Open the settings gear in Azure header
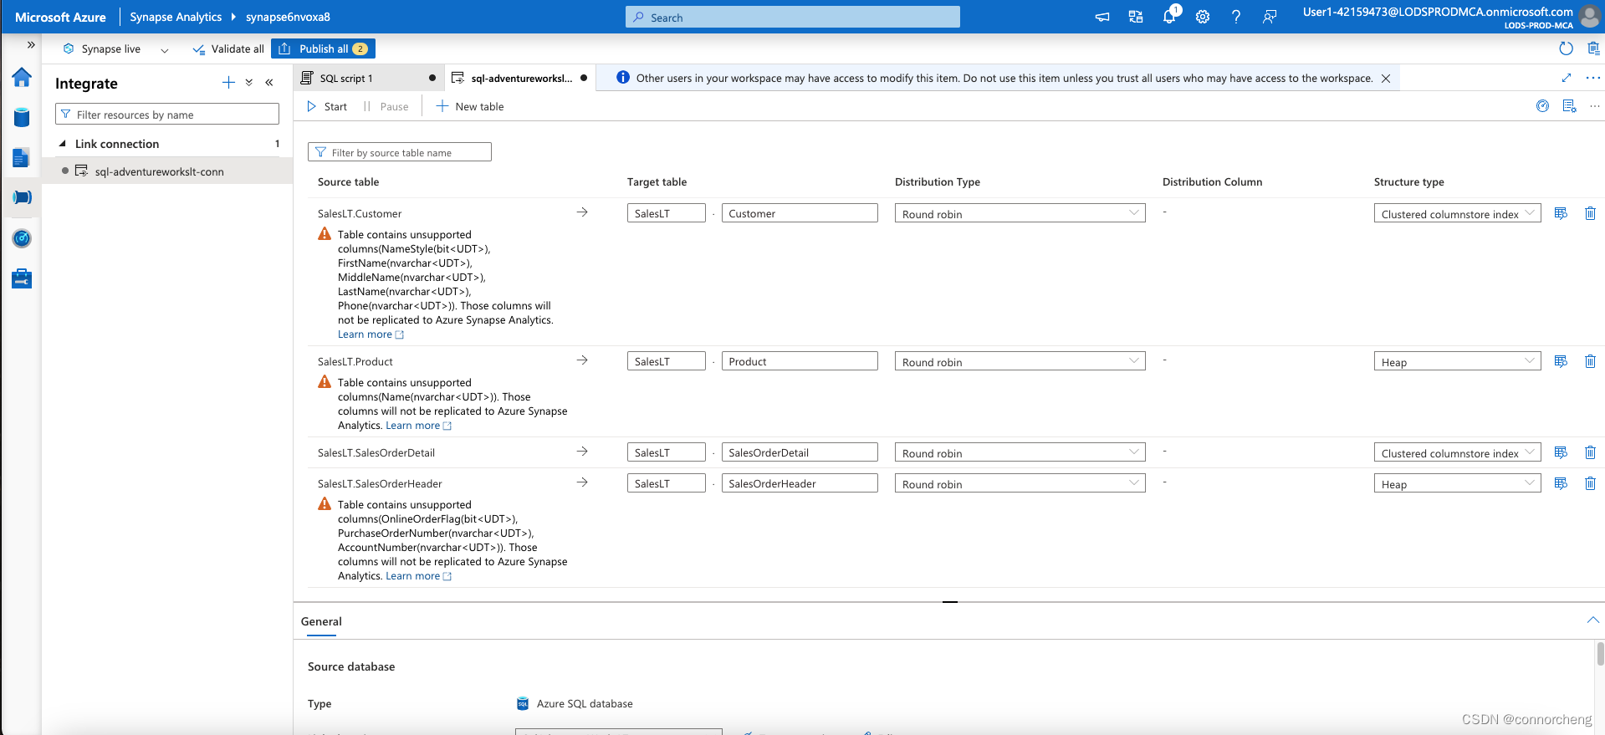This screenshot has height=735, width=1605. [x=1203, y=17]
